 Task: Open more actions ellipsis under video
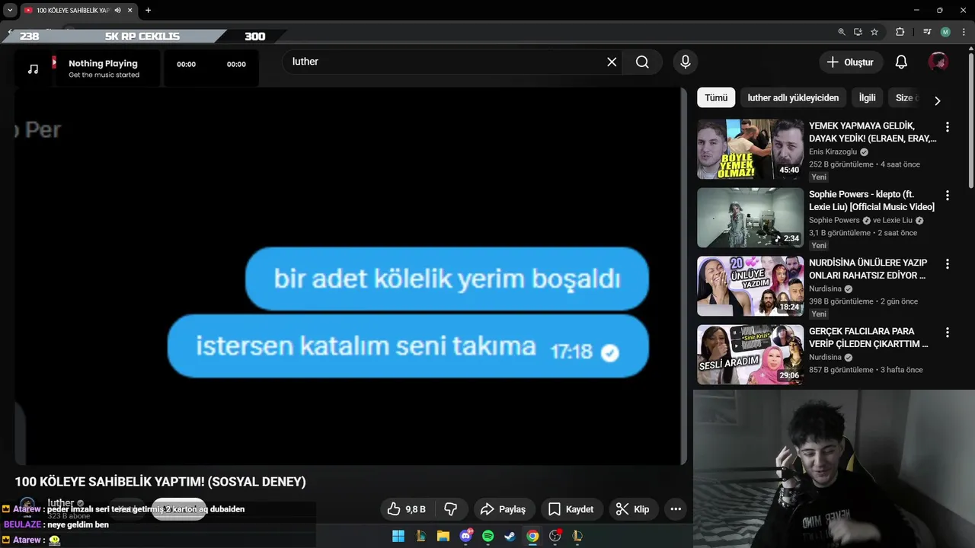pyautogui.click(x=675, y=509)
